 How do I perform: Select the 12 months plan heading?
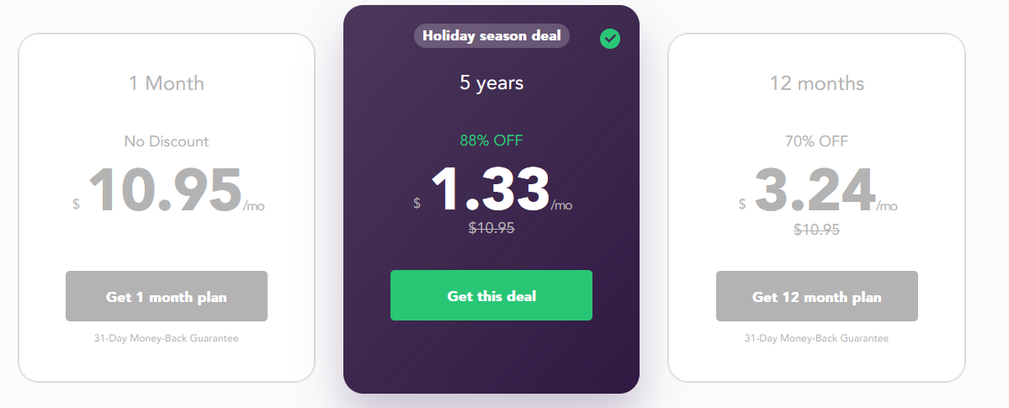pyautogui.click(x=816, y=83)
